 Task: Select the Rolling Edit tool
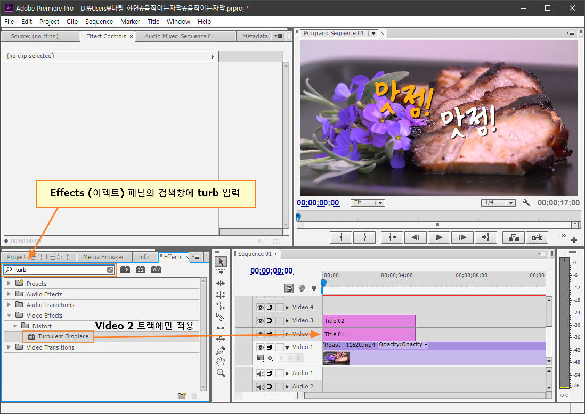[221, 294]
